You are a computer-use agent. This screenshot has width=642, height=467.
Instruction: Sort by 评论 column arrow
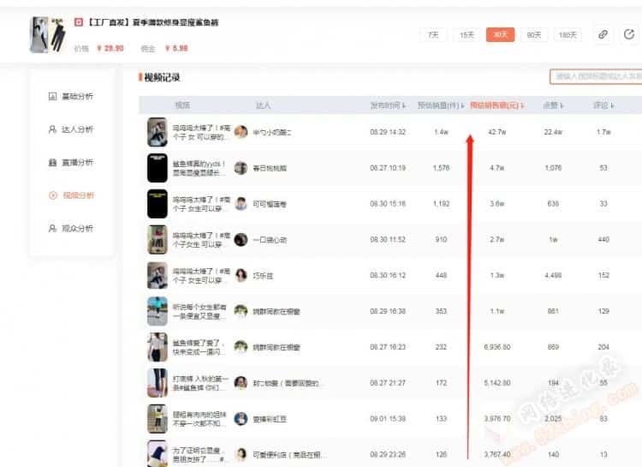613,105
